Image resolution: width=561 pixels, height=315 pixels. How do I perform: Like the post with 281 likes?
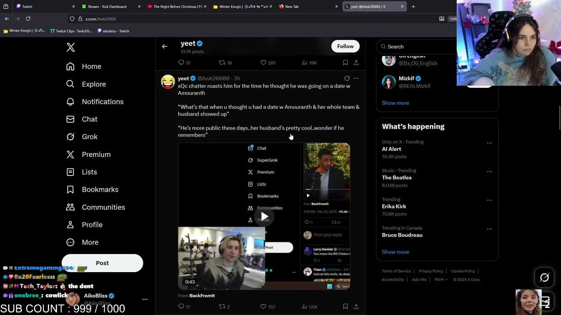tap(263, 63)
